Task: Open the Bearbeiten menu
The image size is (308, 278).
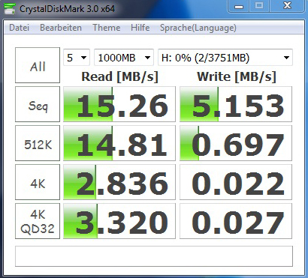Action: 61,28
